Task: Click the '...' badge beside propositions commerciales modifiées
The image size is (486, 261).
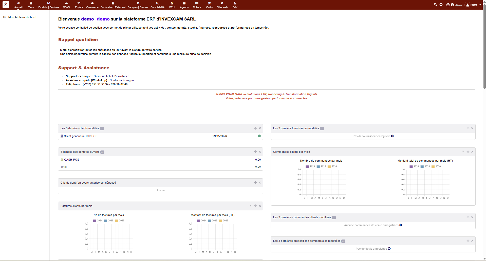Action: click(343, 241)
